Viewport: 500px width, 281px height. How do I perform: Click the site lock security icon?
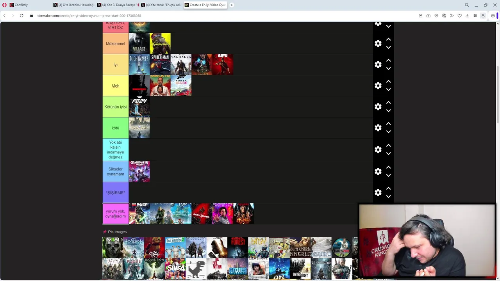coord(32,16)
